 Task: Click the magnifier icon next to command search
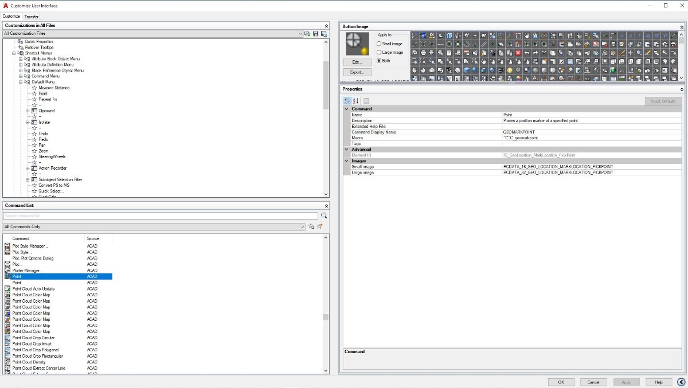click(324, 215)
